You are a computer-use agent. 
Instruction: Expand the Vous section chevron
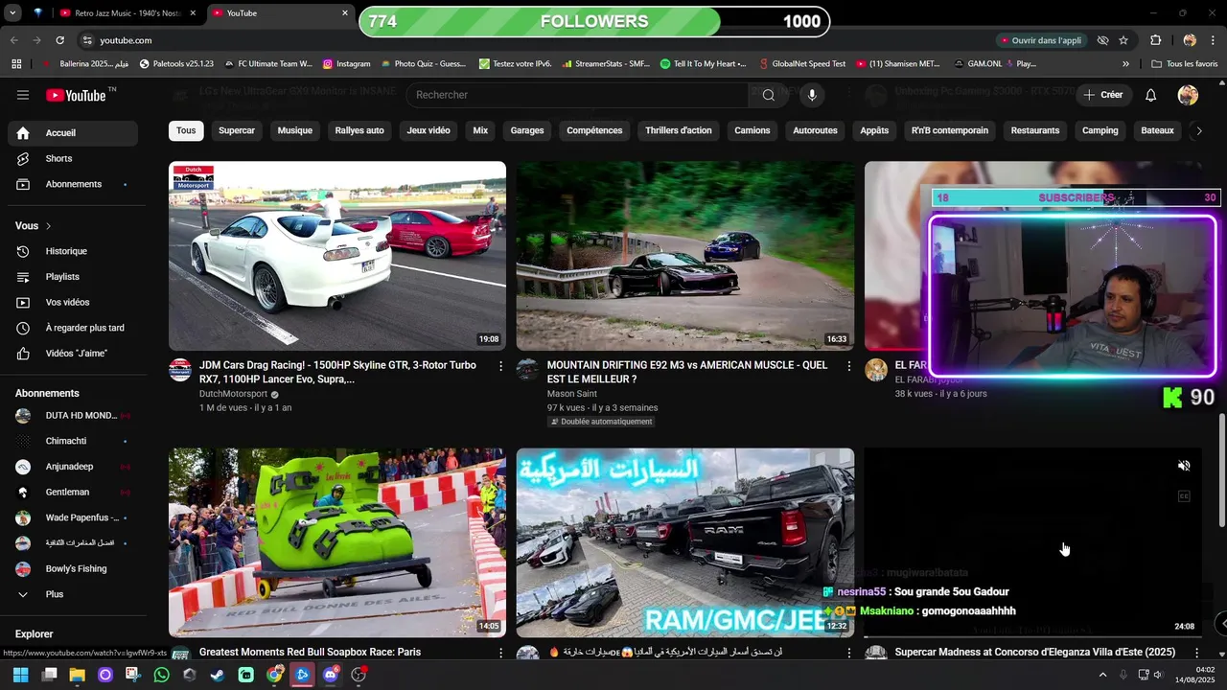pyautogui.click(x=48, y=226)
